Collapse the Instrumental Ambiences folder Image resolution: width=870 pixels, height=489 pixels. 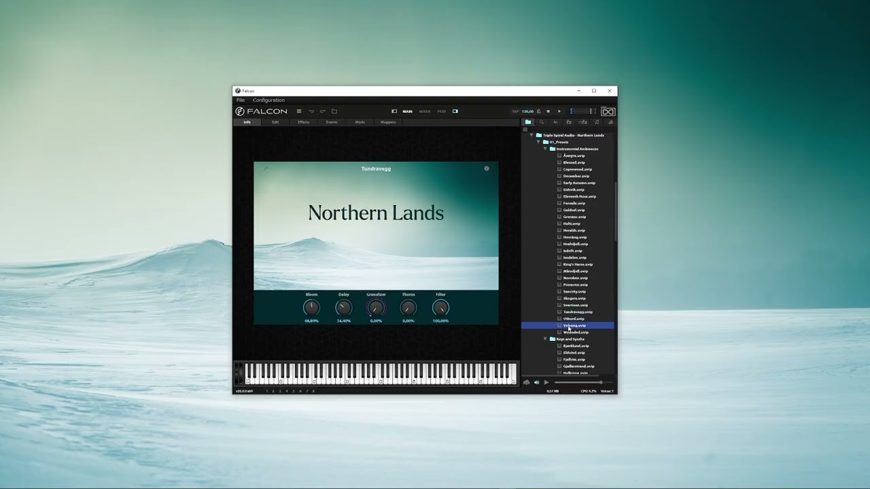(545, 149)
